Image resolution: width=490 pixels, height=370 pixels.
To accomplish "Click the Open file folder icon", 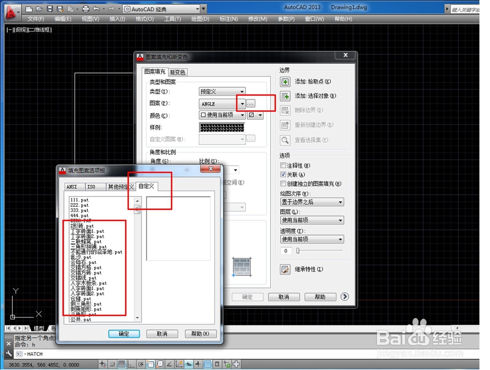I will [x=39, y=9].
